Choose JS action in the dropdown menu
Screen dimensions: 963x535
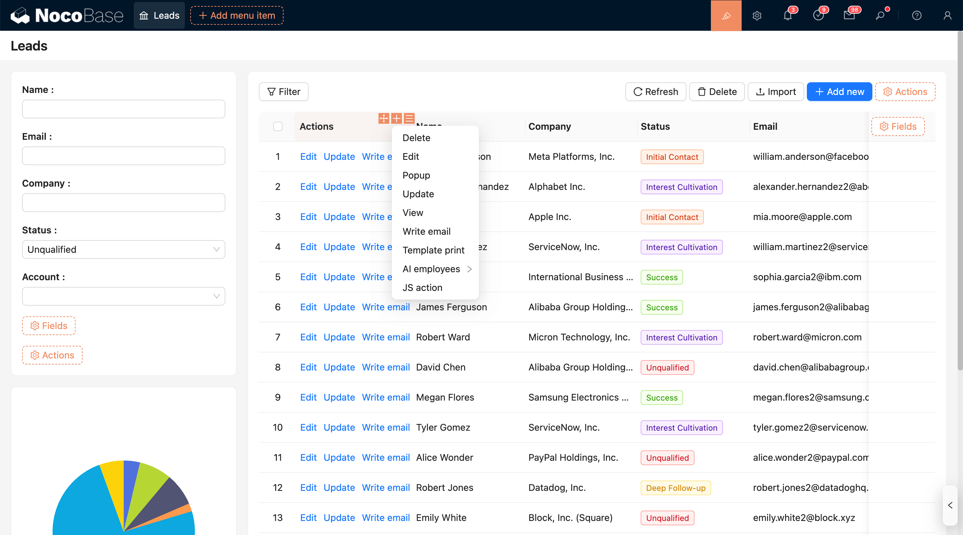422,288
